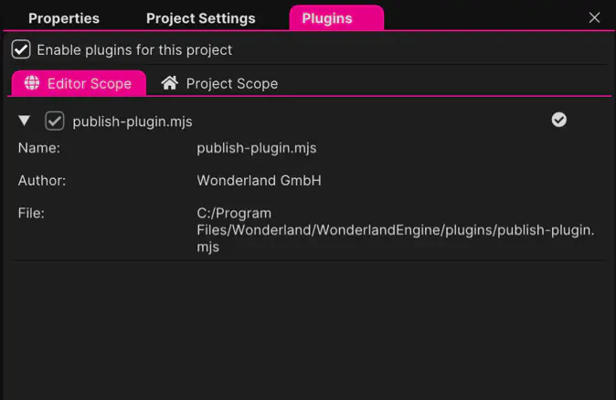
Task: Collapse the publish-plugin.mjs details triangle
Action: pos(25,121)
